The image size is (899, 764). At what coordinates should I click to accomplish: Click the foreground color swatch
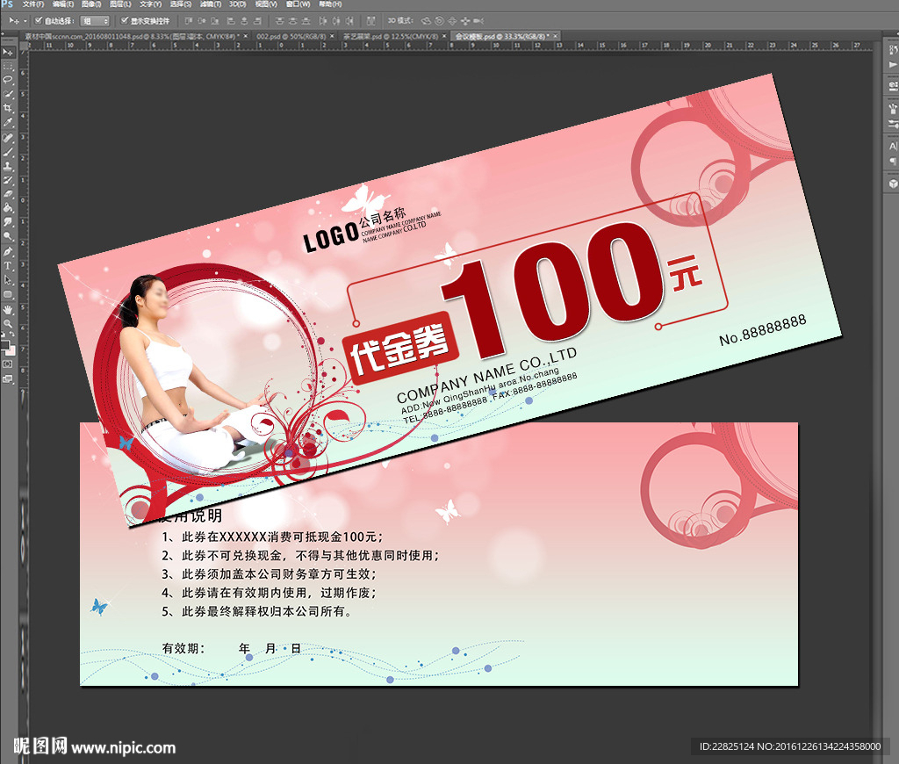pos(7,347)
